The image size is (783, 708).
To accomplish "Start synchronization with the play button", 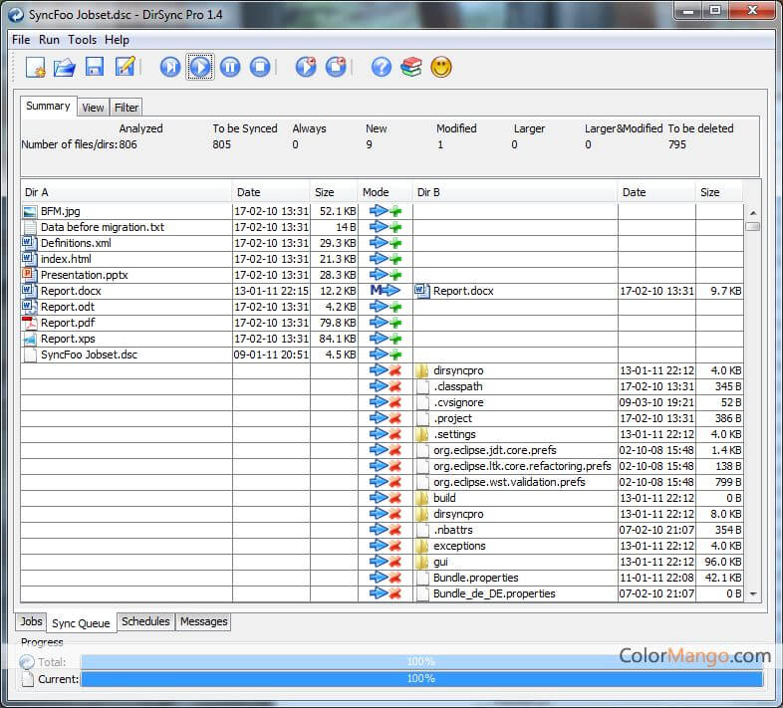I will coord(200,67).
